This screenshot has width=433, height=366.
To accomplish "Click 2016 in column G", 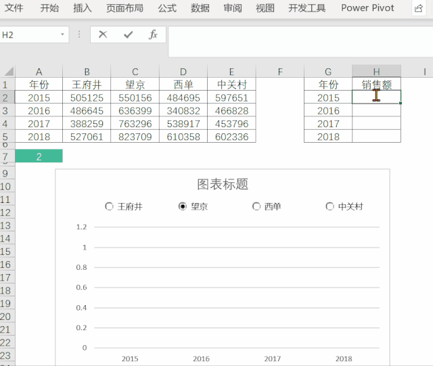I will [x=328, y=110].
